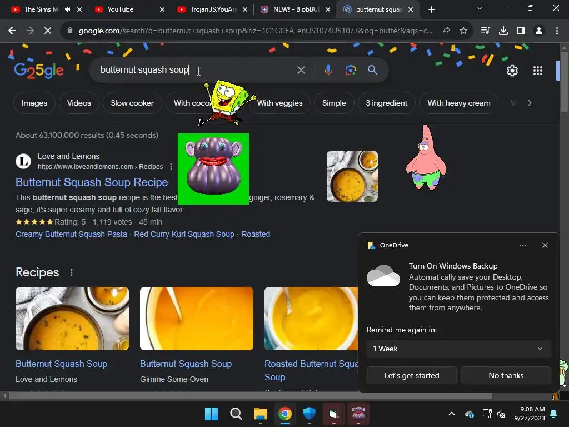The height and width of the screenshot is (427, 569).
Task: Click the address bar URL
Action: click(256, 31)
